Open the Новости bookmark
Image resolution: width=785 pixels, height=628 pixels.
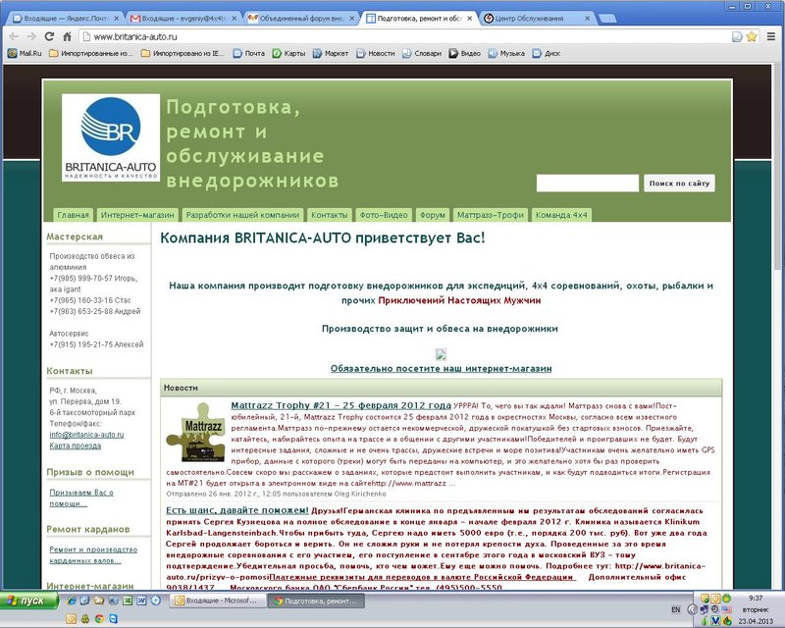click(x=376, y=53)
